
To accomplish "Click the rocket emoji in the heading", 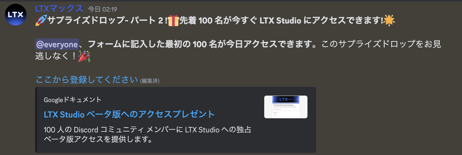I will (x=41, y=21).
